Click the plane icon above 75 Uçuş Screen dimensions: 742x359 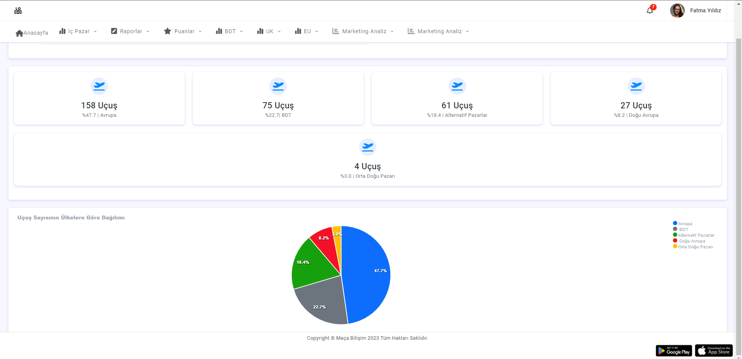click(x=278, y=86)
